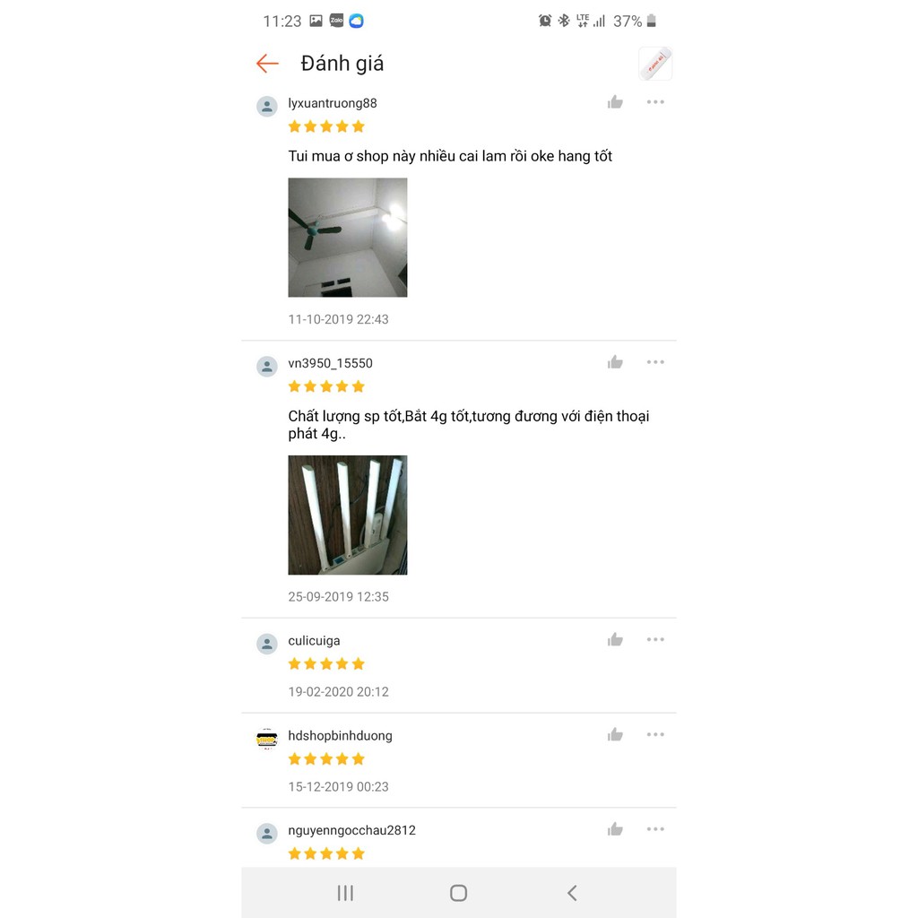Viewport: 918px width, 918px height.
Task: Open username link vn3950_15550
Action: 330,363
